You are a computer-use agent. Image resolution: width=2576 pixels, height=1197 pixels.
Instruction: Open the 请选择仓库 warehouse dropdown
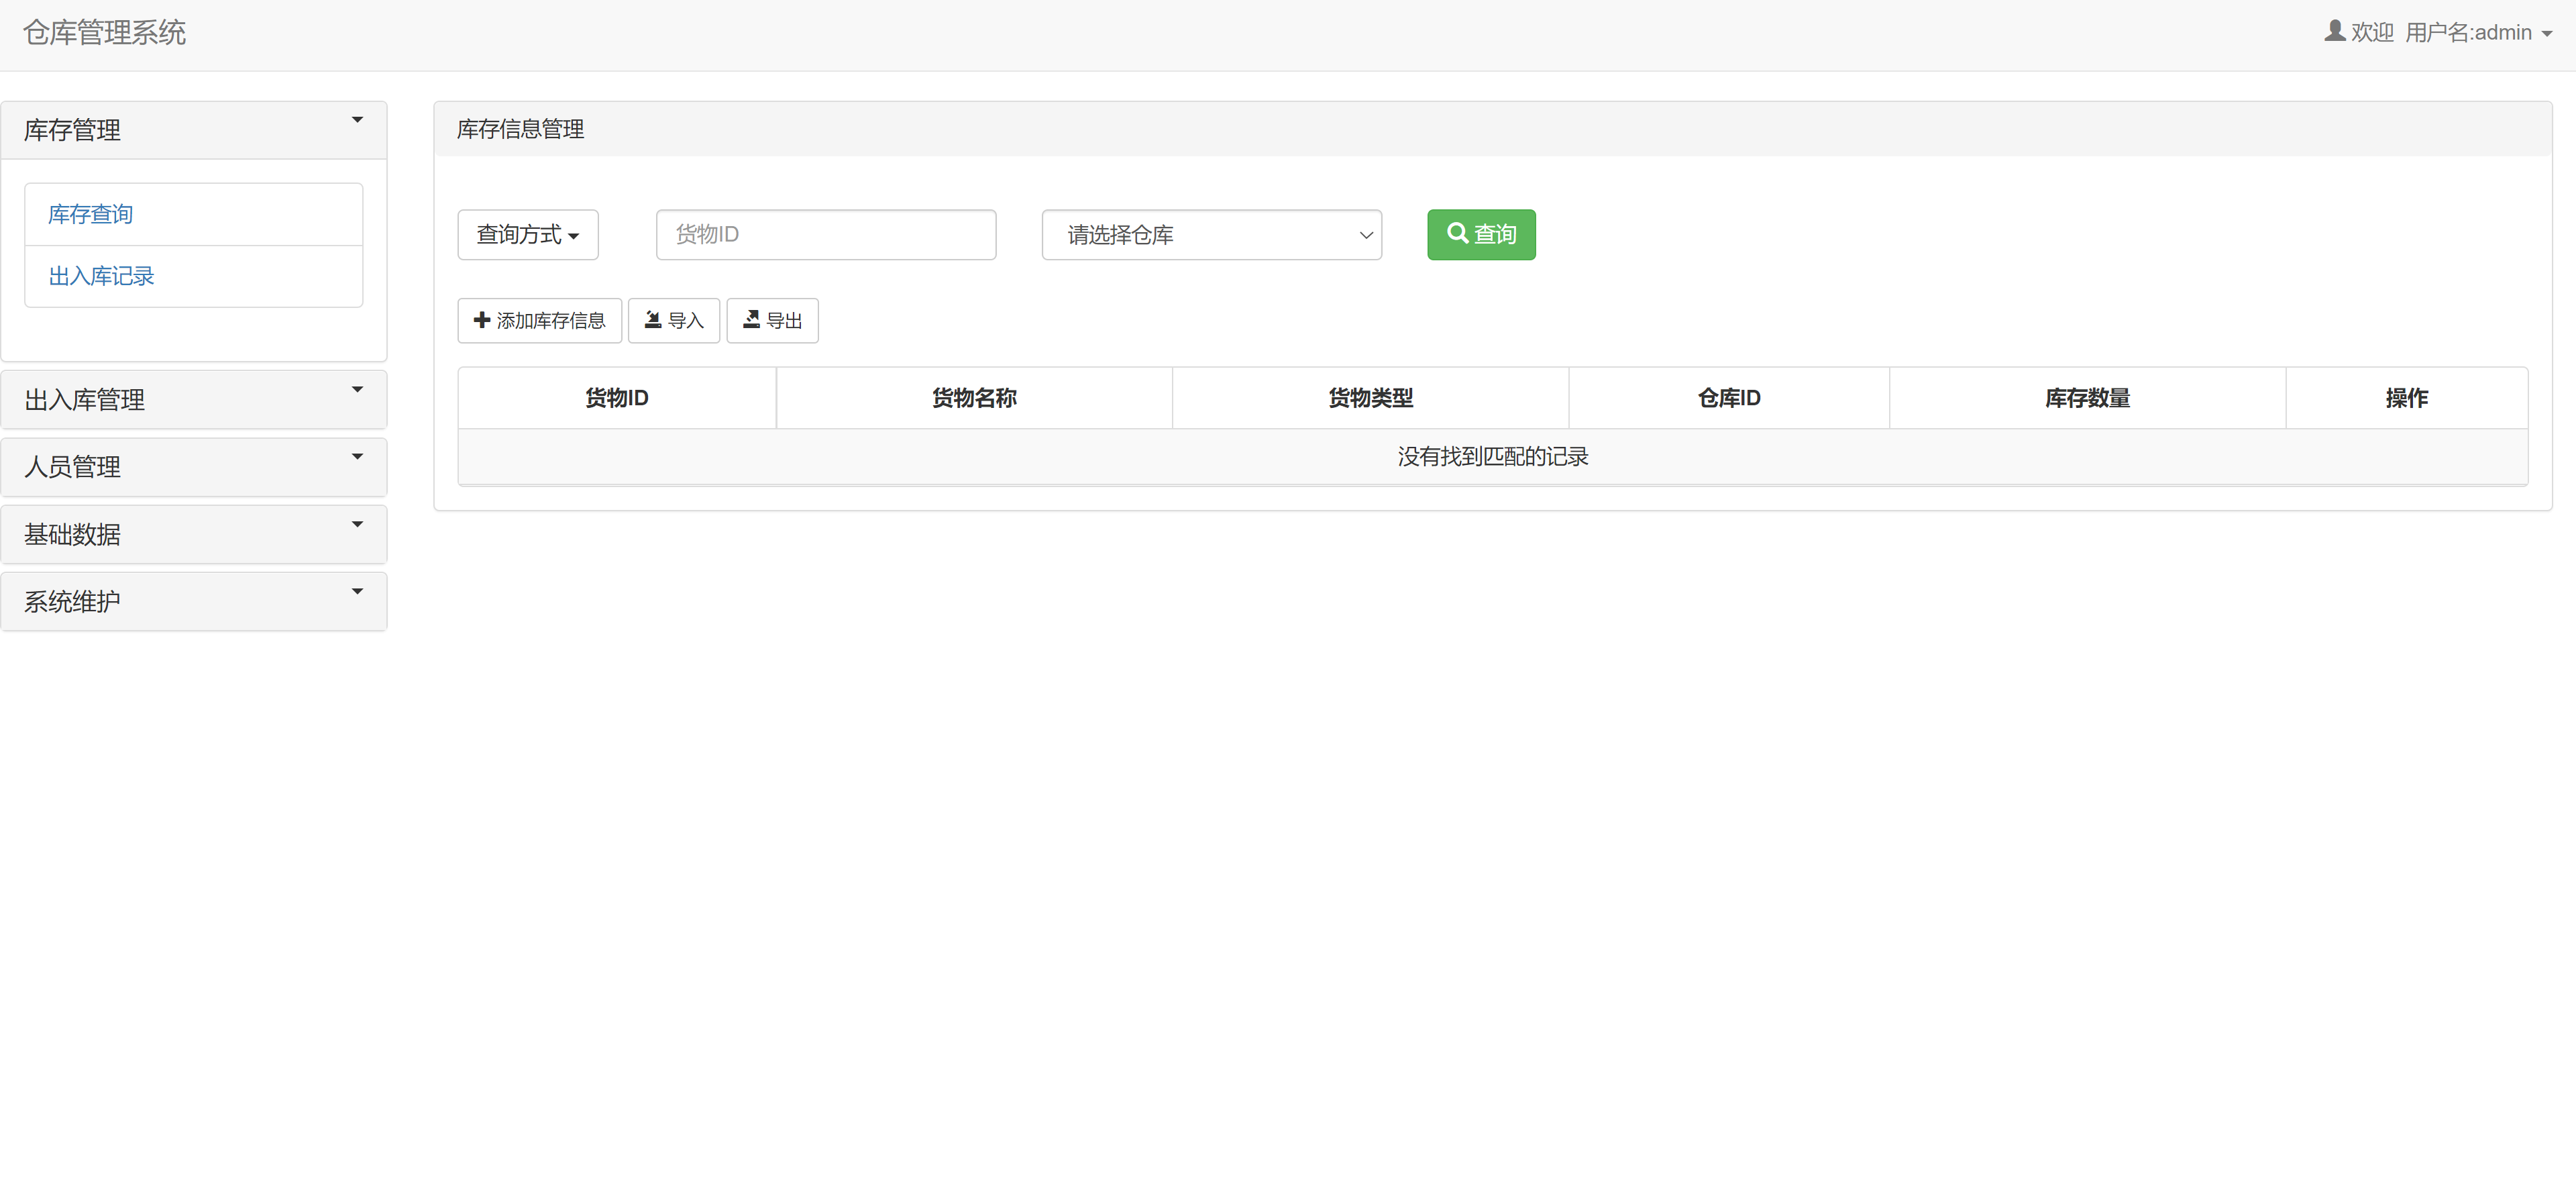[x=1211, y=234]
